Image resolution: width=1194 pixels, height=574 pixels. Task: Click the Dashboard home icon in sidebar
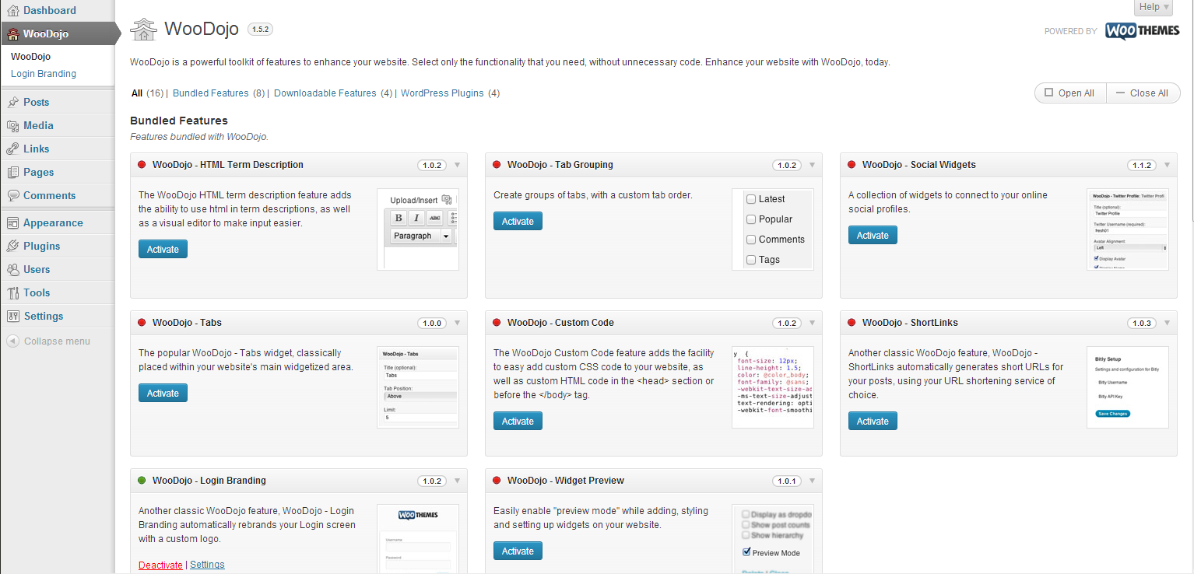tap(12, 11)
